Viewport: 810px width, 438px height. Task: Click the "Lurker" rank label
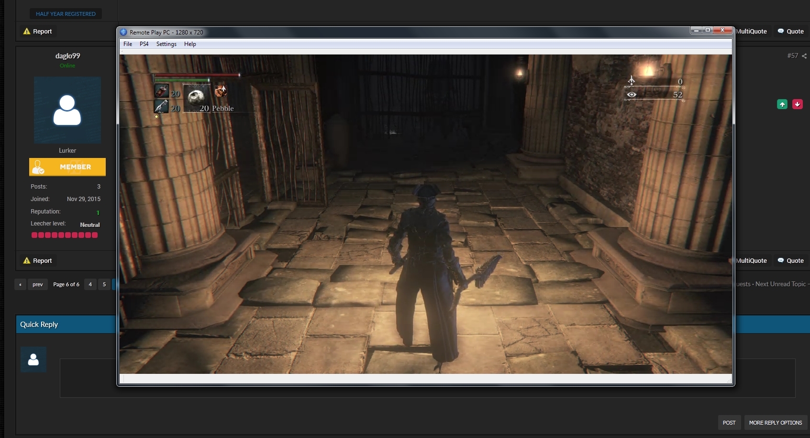coord(67,150)
